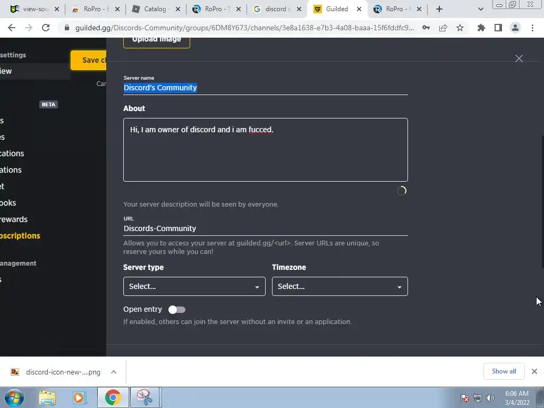Close the Catalog tab
Screen dimensions: 544x408
point(178,10)
